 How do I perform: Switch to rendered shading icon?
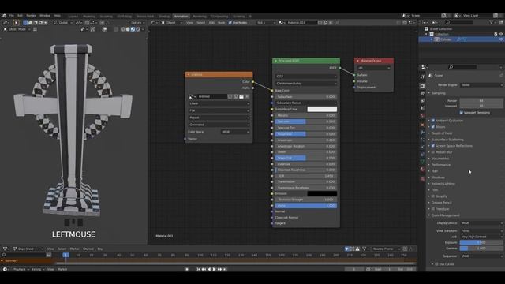click(x=138, y=29)
